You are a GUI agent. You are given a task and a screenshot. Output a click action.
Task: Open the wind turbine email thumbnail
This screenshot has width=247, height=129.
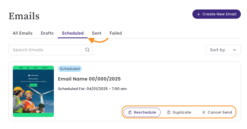33,91
